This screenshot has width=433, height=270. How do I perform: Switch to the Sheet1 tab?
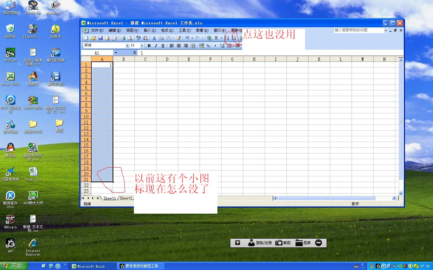(110, 198)
